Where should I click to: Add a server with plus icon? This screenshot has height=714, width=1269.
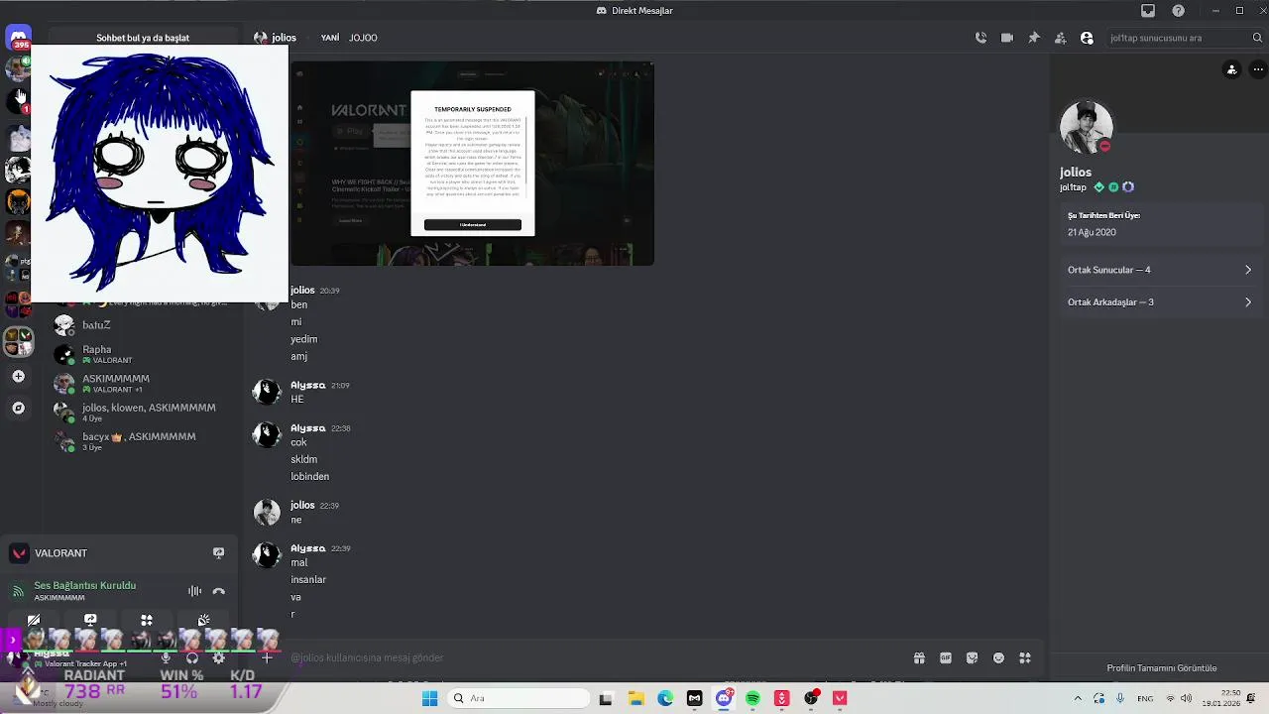18,376
